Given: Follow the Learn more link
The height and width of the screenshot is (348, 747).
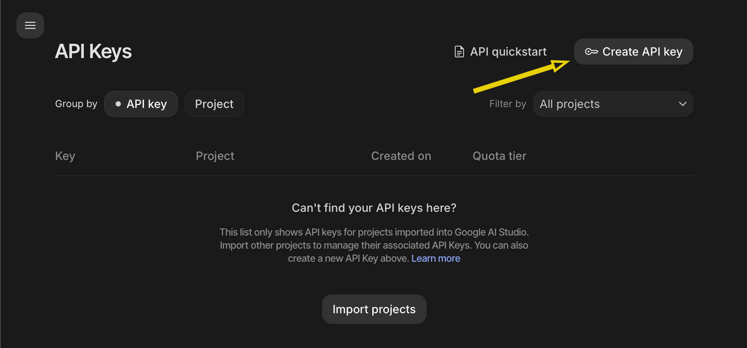Looking at the screenshot, I should point(436,258).
